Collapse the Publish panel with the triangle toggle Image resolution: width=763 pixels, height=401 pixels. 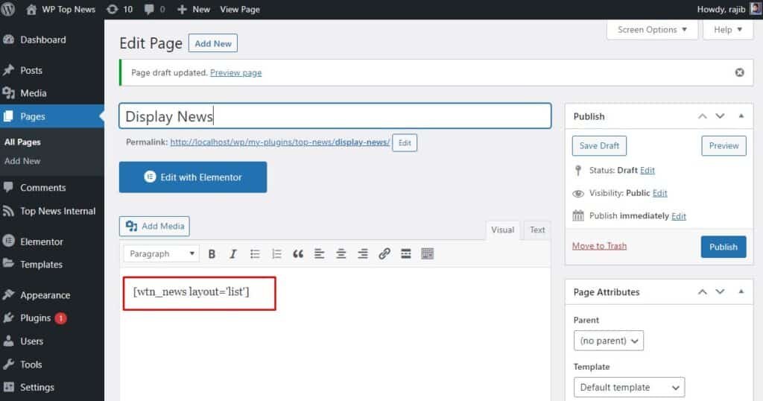click(x=741, y=116)
